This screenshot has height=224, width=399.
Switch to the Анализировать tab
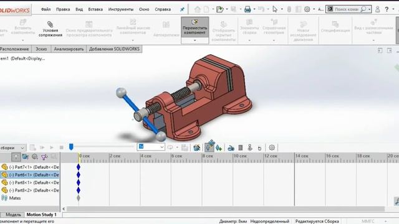pos(69,49)
